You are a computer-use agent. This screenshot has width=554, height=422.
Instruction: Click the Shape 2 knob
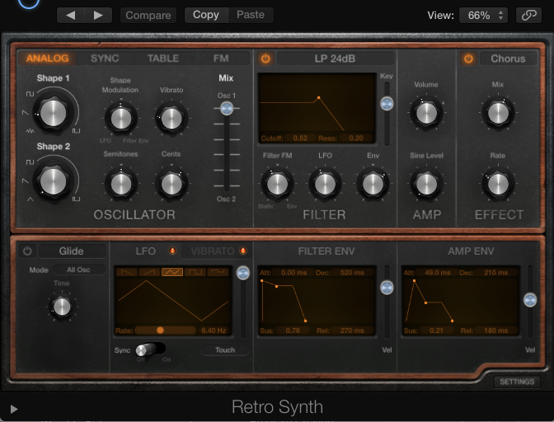[54, 181]
